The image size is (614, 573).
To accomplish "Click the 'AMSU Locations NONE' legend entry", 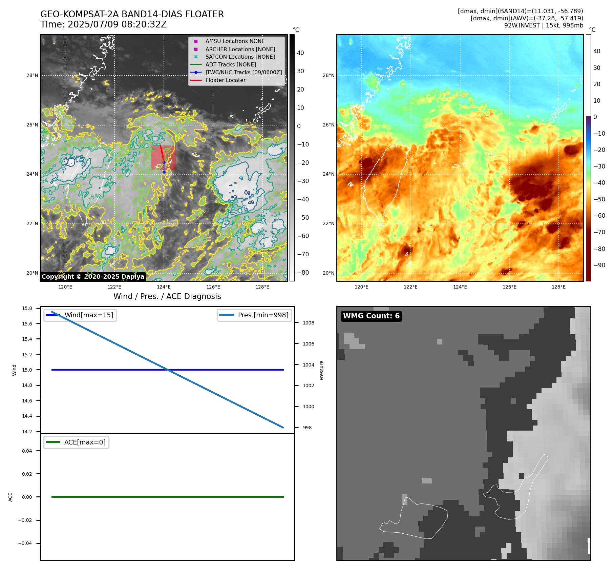I will tap(235, 41).
